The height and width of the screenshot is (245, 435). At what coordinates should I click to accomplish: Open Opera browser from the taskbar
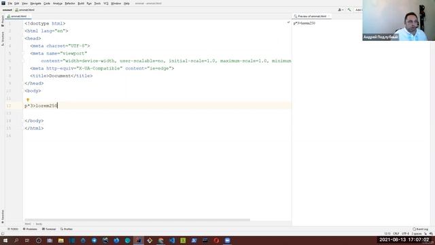point(216,240)
